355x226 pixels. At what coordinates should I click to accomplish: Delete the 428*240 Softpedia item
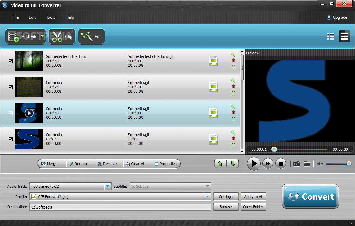(x=233, y=86)
